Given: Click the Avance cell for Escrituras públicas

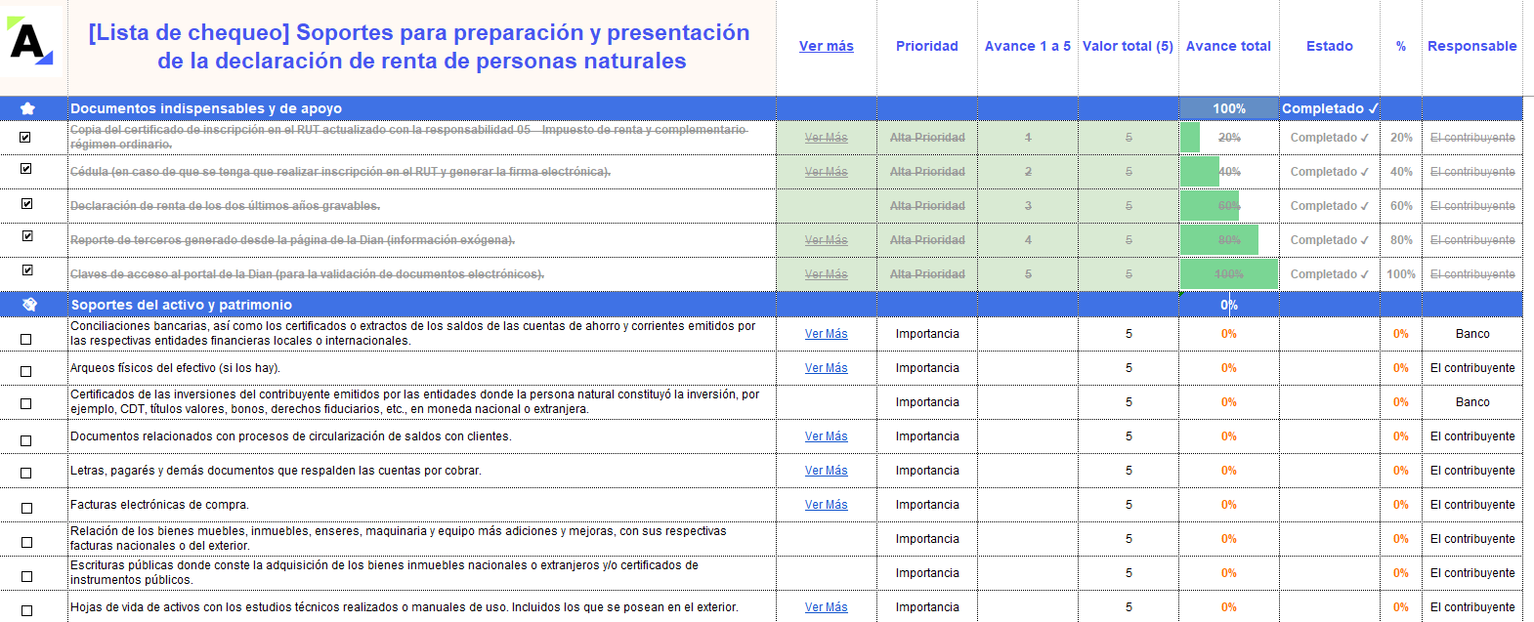Looking at the screenshot, I should (x=1028, y=573).
